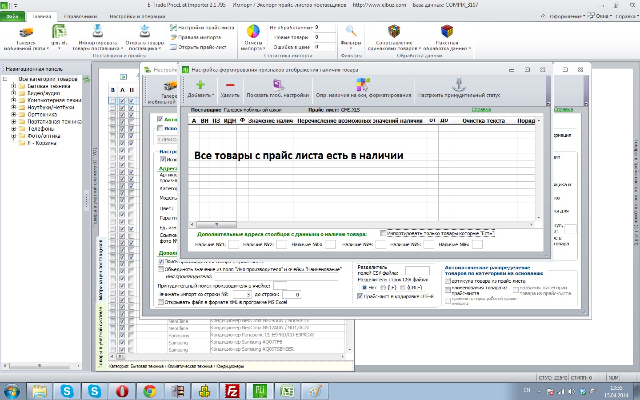The image size is (640, 400).
Task: Open the Матрица цен поставщиков vertical tab
Action: click(101, 270)
